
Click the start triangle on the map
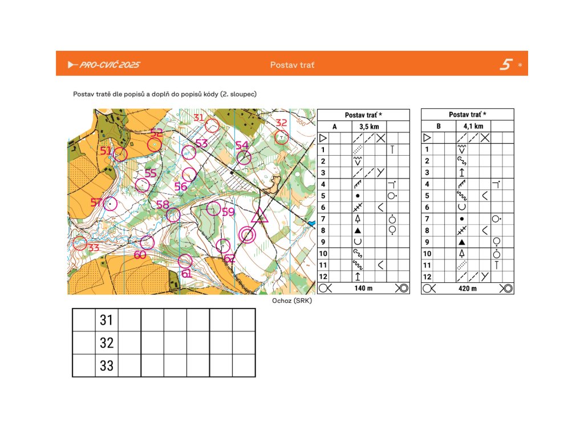[260, 216]
